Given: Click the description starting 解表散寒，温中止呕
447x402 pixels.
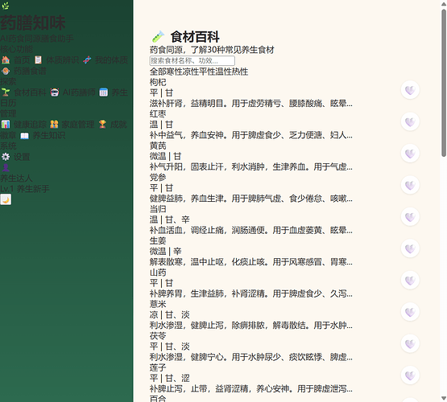Looking at the screenshot, I should (x=251, y=262).
